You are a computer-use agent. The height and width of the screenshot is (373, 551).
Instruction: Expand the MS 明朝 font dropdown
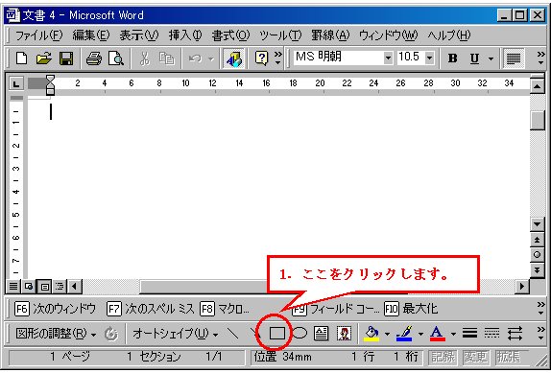tap(388, 58)
